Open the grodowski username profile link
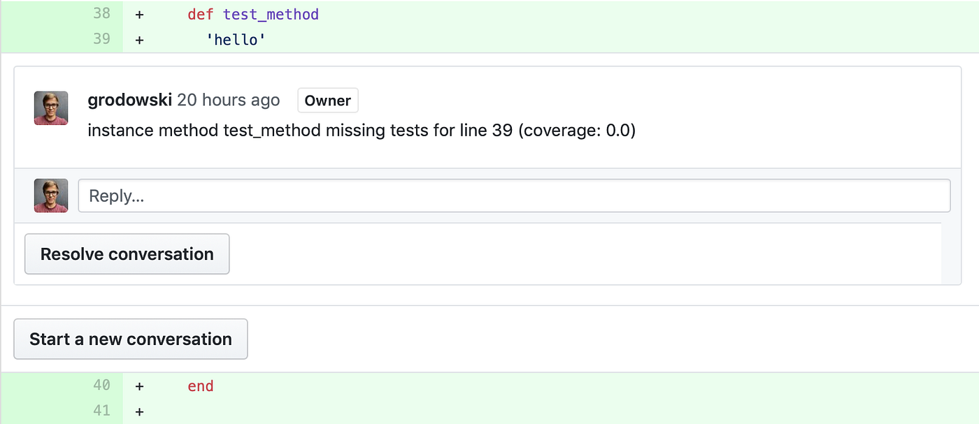Image resolution: width=979 pixels, height=424 pixels. (129, 100)
